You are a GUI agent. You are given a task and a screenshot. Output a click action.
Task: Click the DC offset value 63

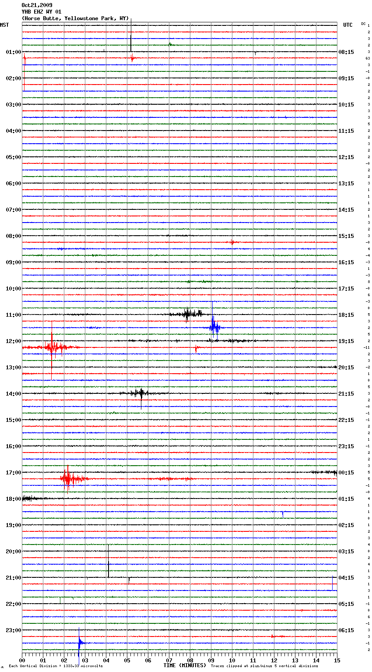pos(368,58)
